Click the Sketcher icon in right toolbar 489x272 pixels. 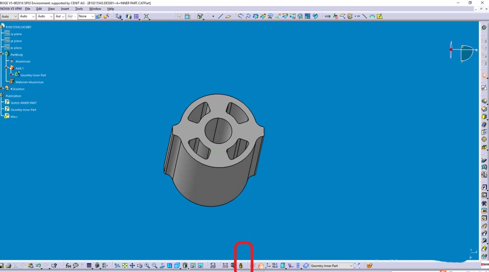484,88
